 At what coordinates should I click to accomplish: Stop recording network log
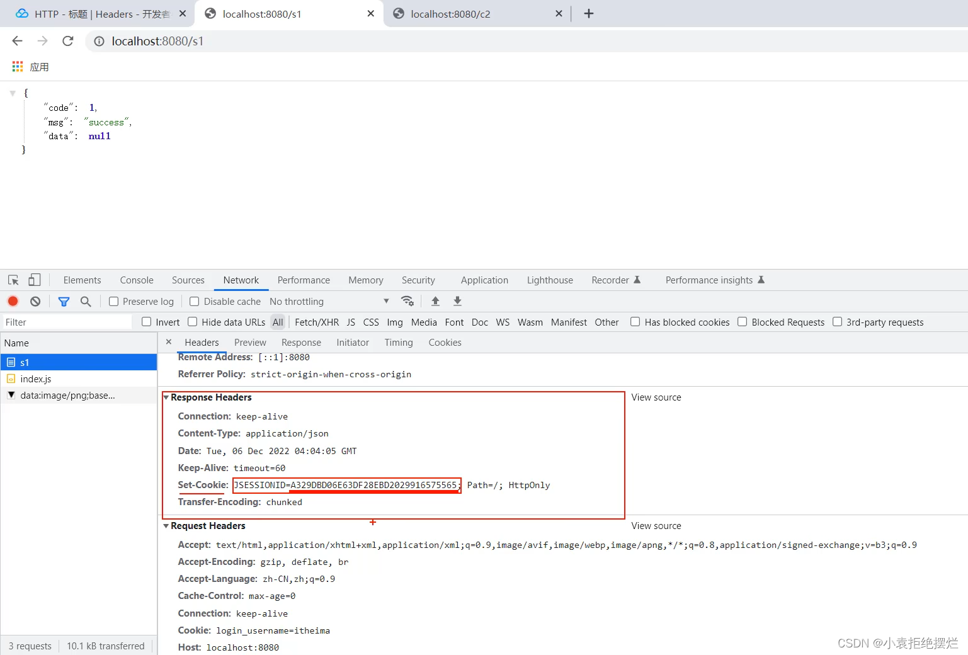pos(13,302)
